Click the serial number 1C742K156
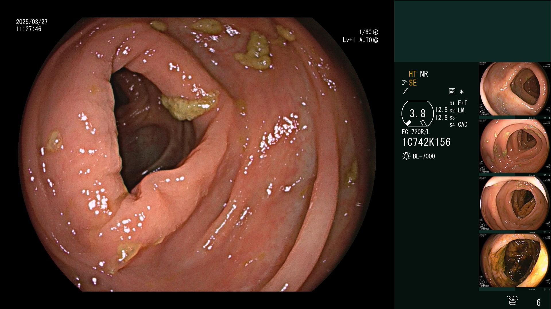Screen dimensions: 551x309 coord(426,142)
